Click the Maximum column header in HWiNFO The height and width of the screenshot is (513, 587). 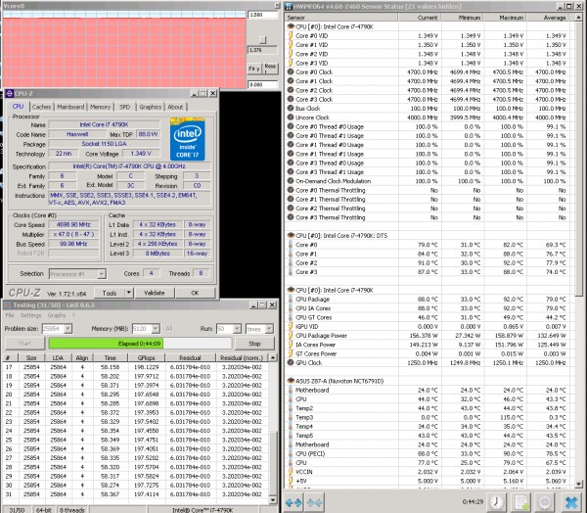coord(505,18)
